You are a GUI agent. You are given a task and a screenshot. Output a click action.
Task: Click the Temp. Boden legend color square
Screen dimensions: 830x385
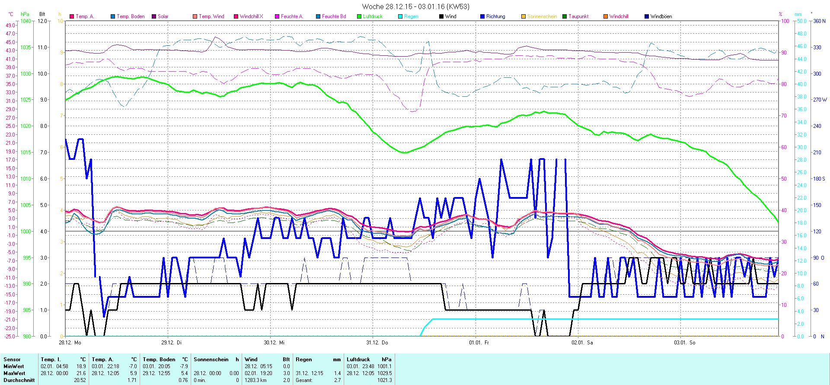[113, 16]
